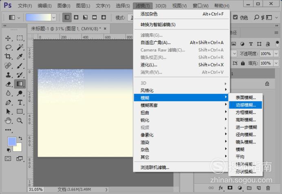Select the Move tool
Screen dimensions: 282x194
coord(8,38)
